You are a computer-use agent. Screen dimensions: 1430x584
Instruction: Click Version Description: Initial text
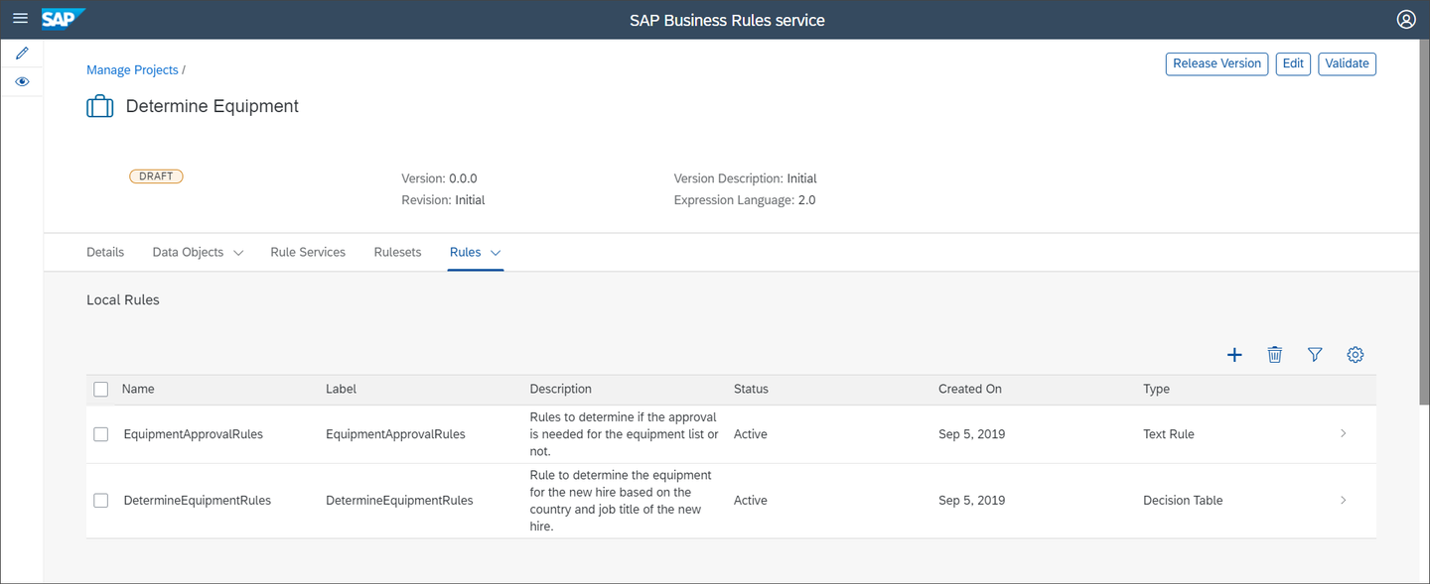(x=746, y=178)
